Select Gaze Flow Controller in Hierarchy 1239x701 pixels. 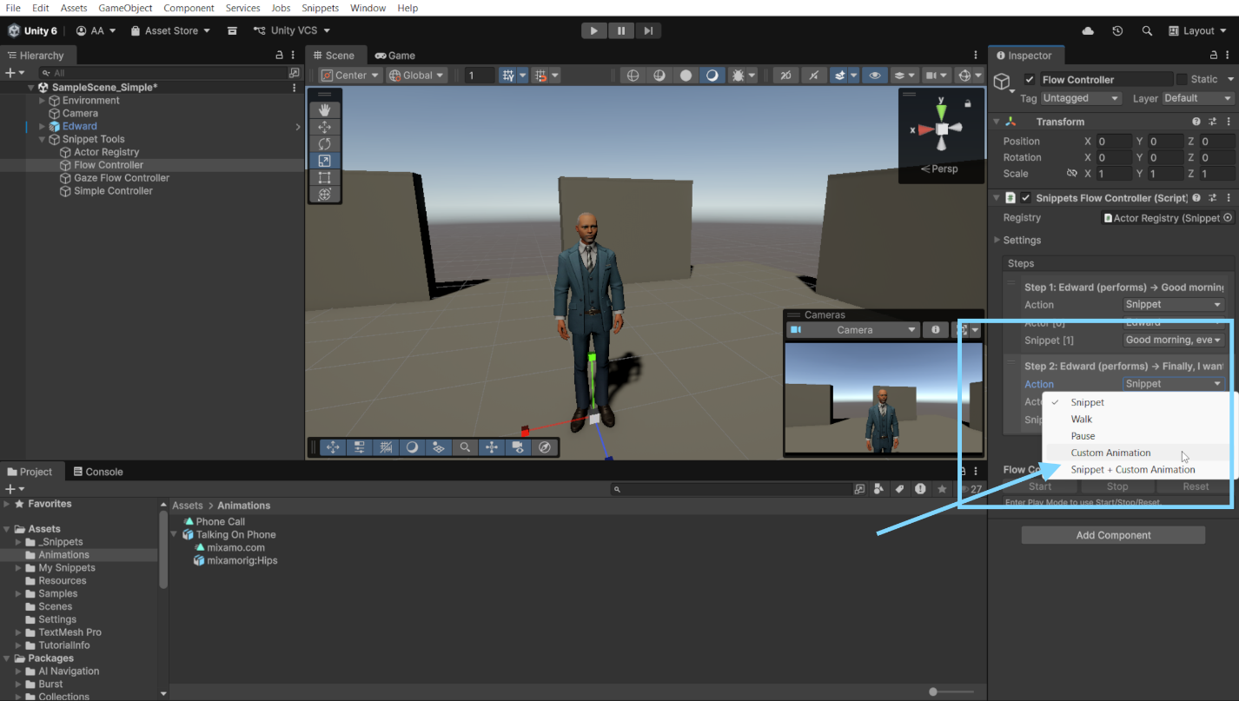tap(121, 178)
